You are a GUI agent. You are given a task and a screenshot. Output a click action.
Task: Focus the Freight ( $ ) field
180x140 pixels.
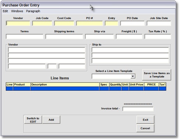129,37
